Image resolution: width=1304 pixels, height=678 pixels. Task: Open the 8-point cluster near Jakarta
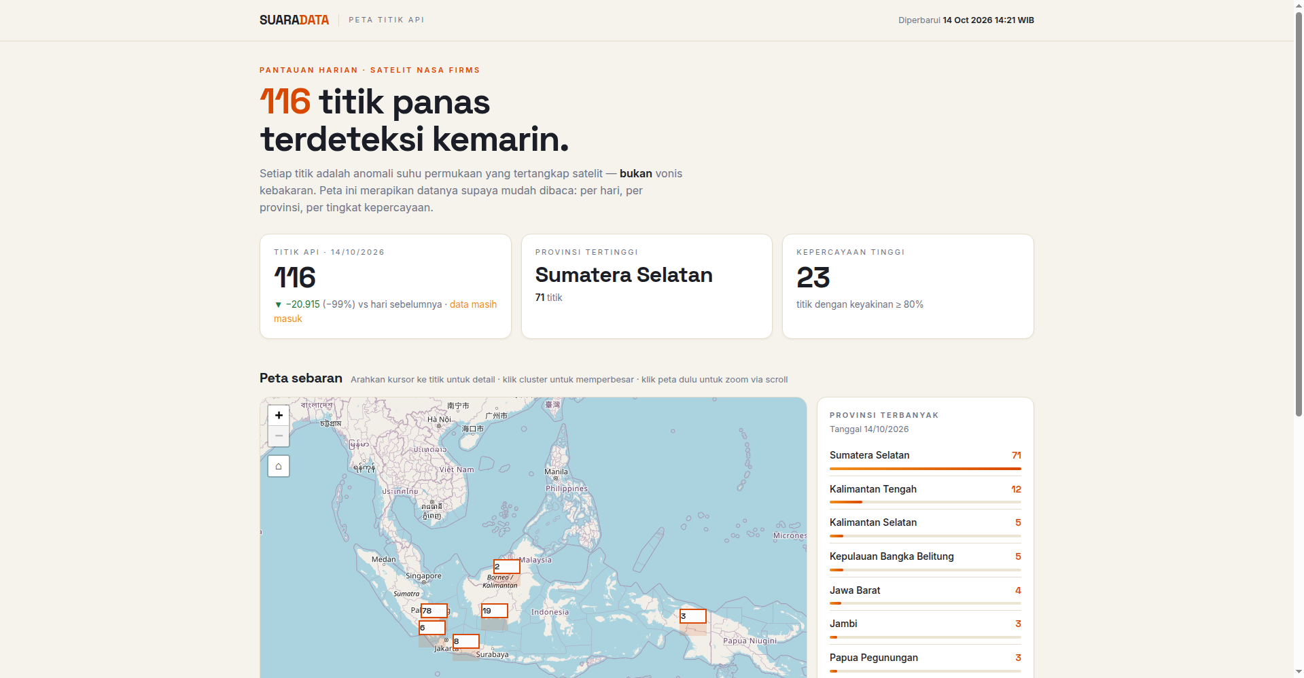[x=465, y=641]
